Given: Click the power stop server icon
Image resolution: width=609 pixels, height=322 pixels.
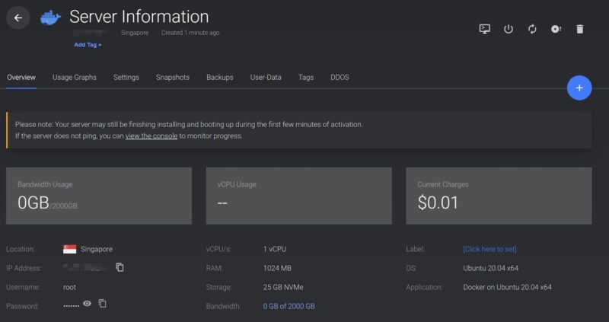Looking at the screenshot, I should [509, 29].
